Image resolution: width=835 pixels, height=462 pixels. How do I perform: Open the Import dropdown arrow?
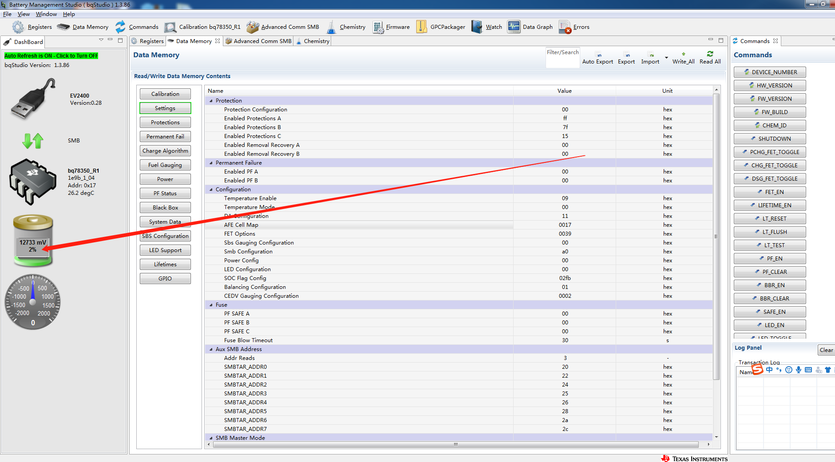666,58
